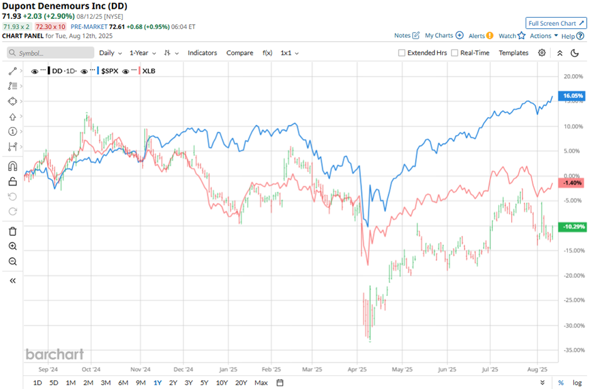The width and height of the screenshot is (591, 389).
Task: Select the up arrow marker tool
Action: (x=13, y=117)
